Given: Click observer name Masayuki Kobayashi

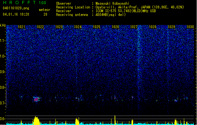Looking at the screenshot, I should coord(112,3).
